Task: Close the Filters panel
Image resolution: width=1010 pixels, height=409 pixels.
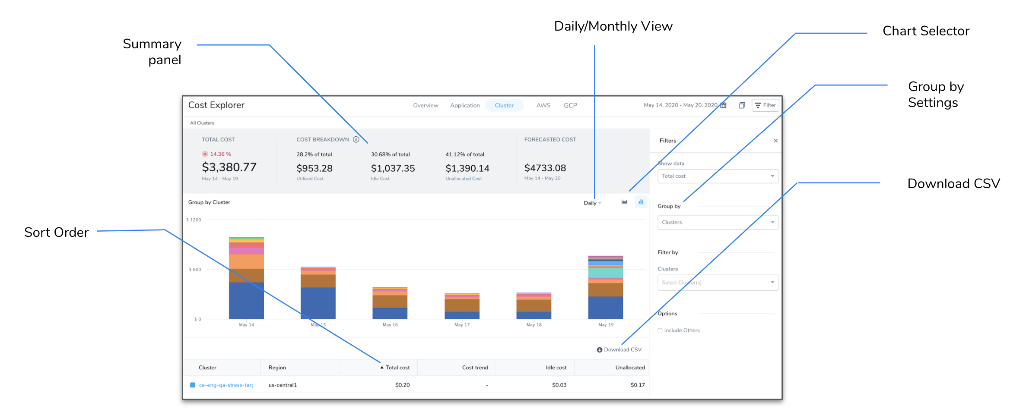Action: pos(775,141)
